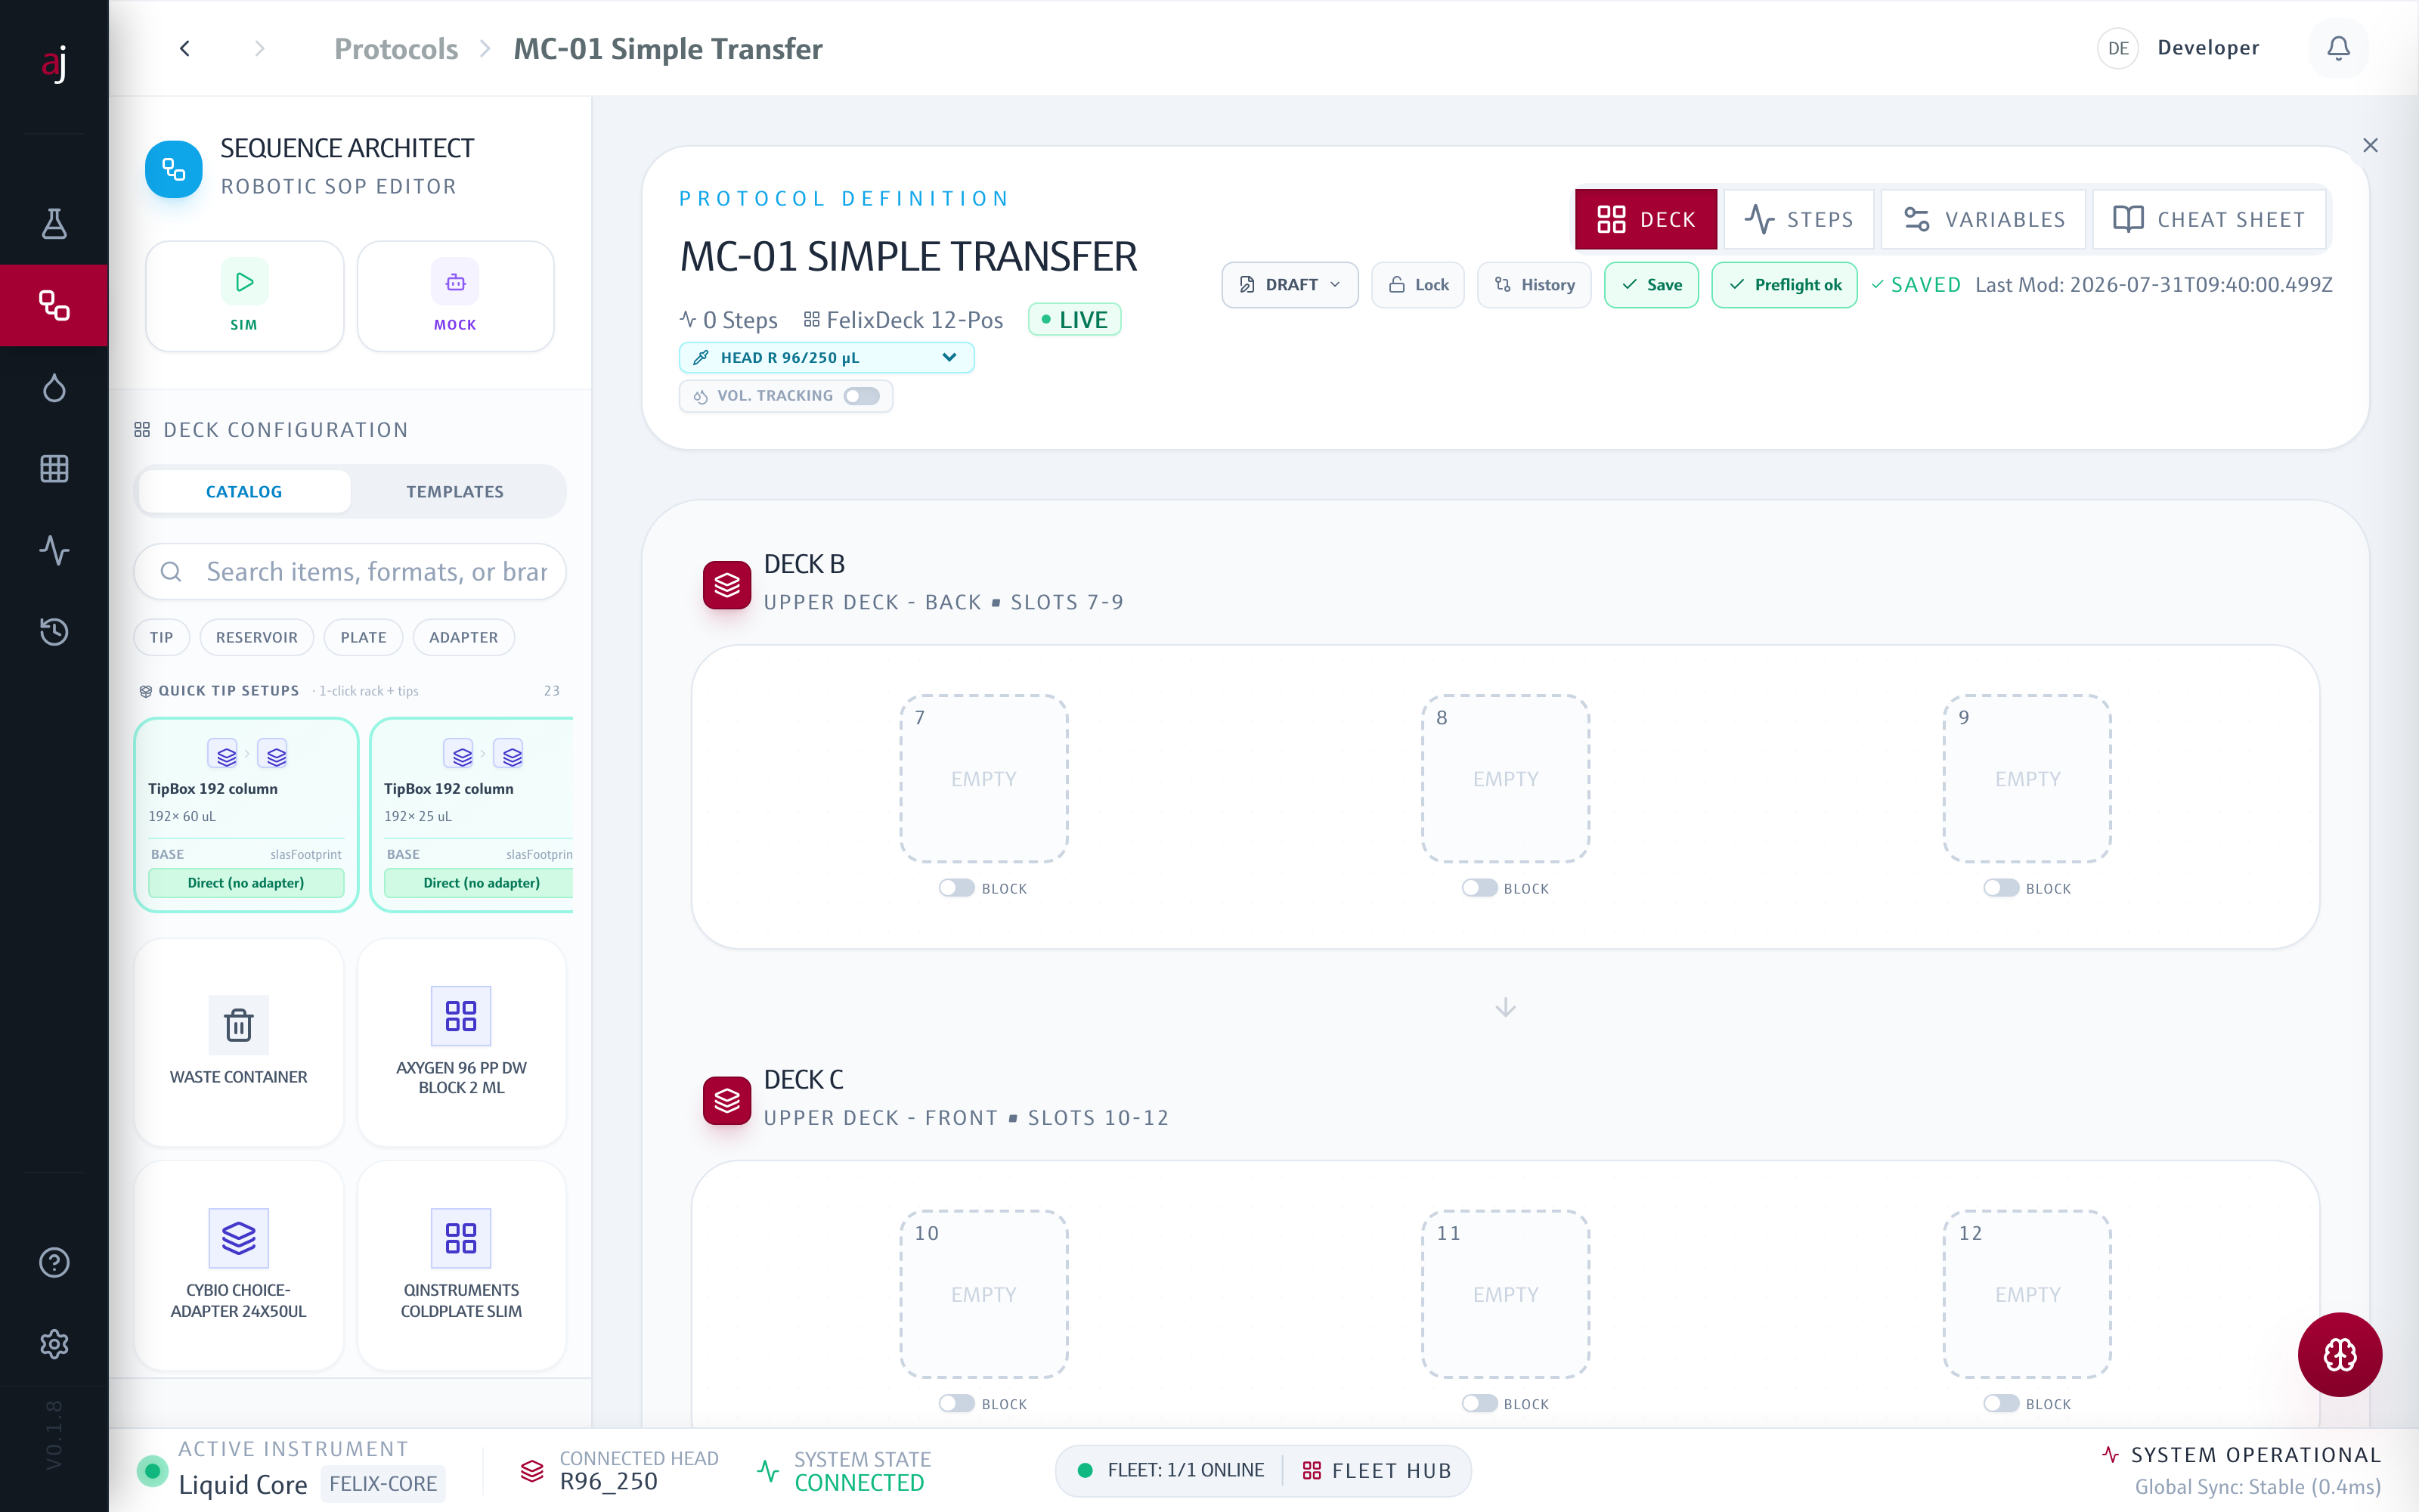Click the notification bell icon
The height and width of the screenshot is (1512, 2419).
pos(2338,48)
